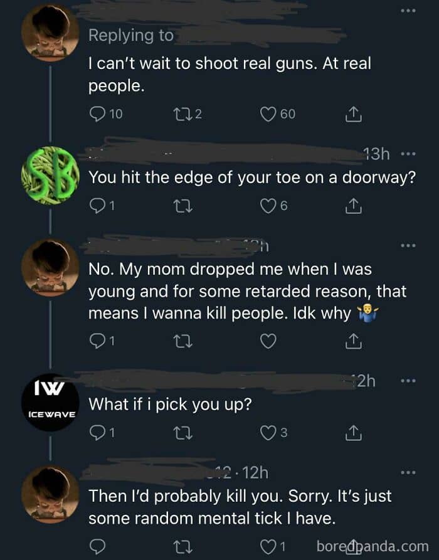The height and width of the screenshot is (560, 439).
Task: Reply to the "shoot real guns" tweet
Action: [x=97, y=114]
